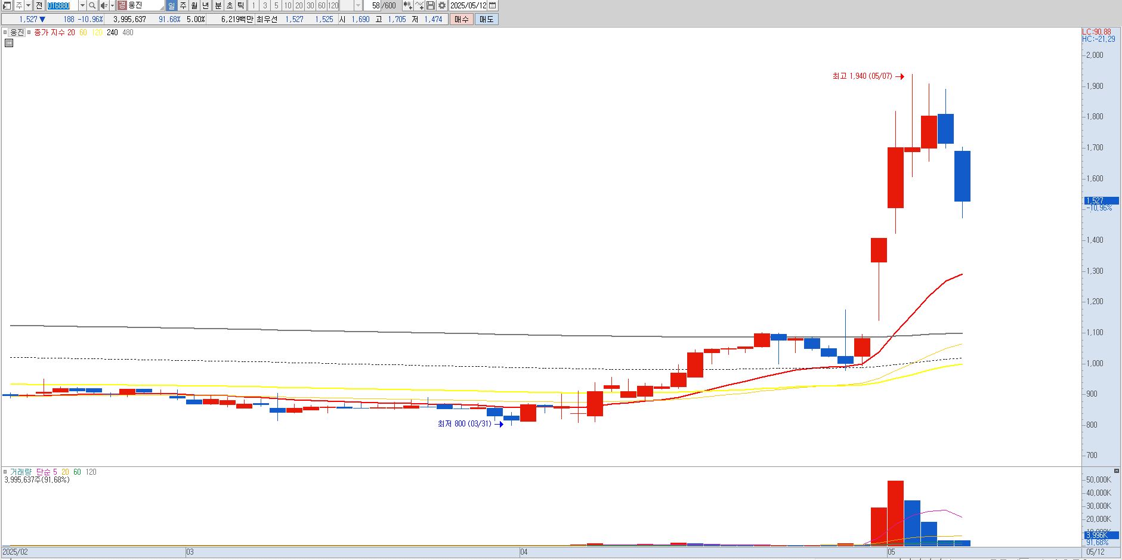Image resolution: width=1122 pixels, height=560 pixels.
Task: Close the volume pane with its X icon
Action: tap(1116, 471)
